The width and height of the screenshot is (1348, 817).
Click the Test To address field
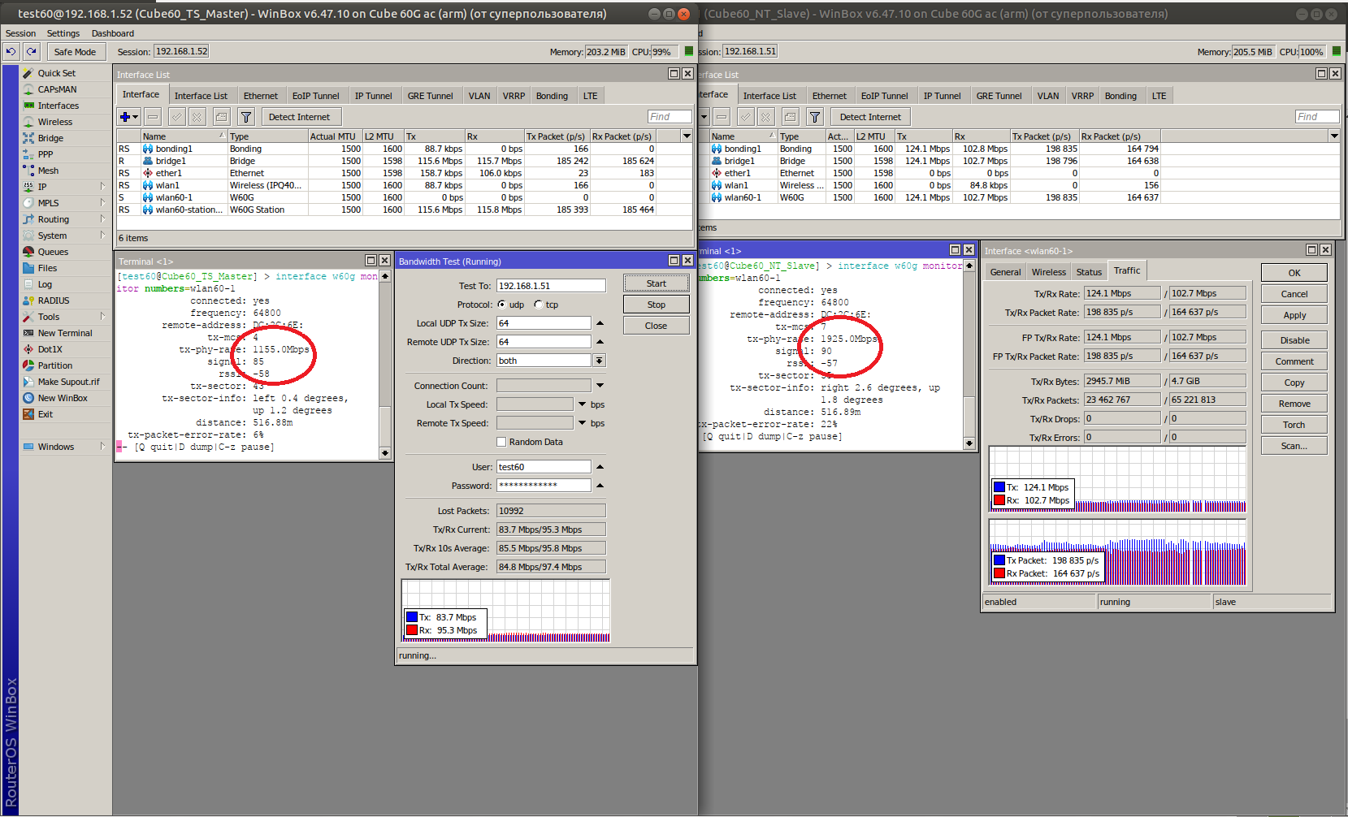tap(551, 286)
